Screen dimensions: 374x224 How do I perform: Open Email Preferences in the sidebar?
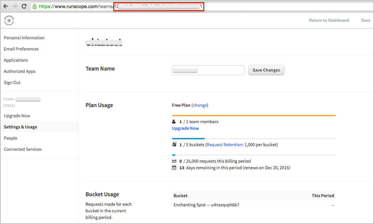point(21,49)
